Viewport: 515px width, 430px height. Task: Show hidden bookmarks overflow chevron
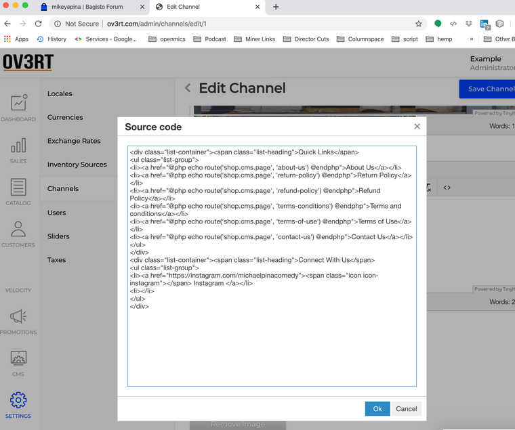pos(472,39)
